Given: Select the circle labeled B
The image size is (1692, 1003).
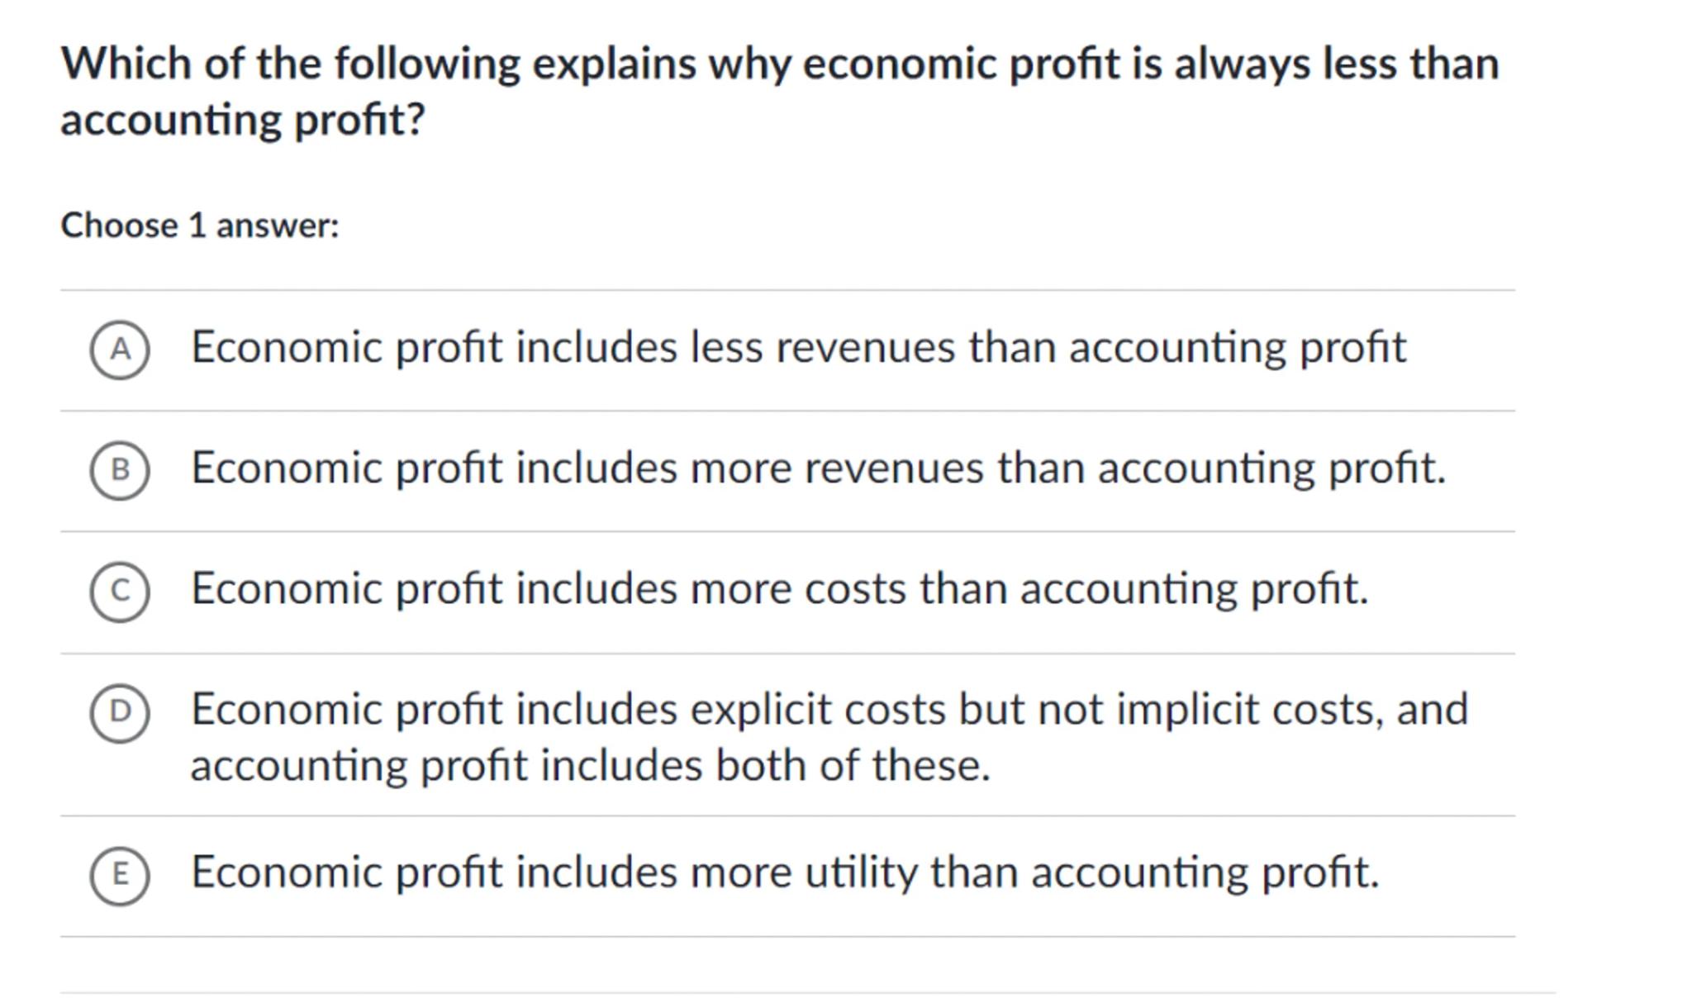Looking at the screenshot, I should click(120, 470).
